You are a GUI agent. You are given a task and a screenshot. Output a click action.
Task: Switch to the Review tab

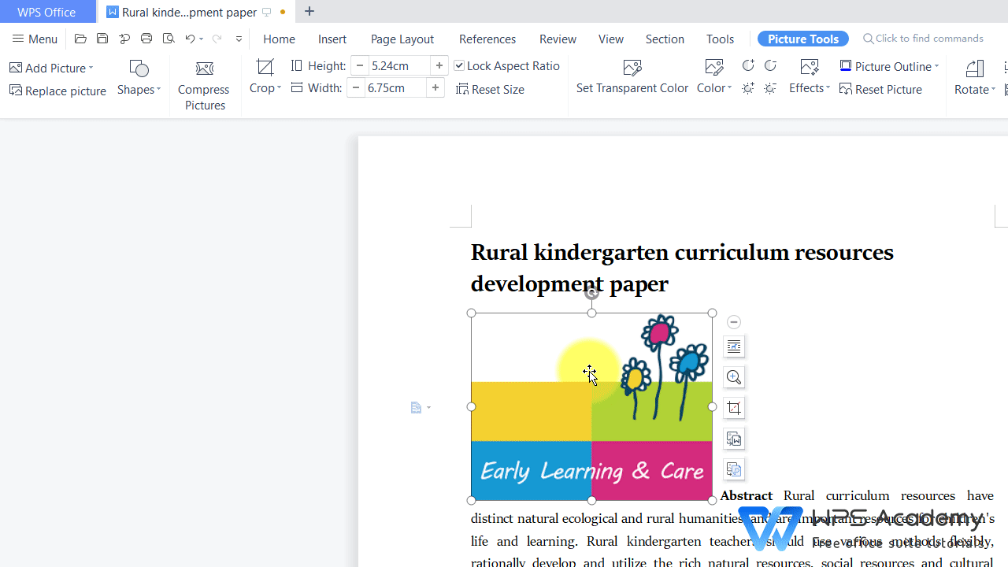coord(558,39)
